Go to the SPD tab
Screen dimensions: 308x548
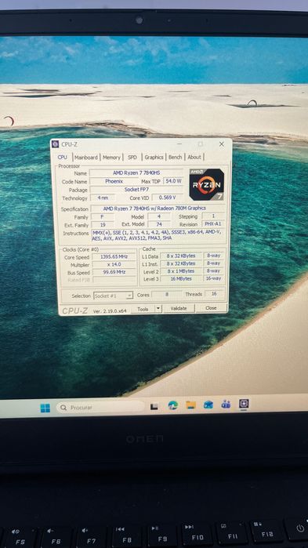(x=132, y=158)
